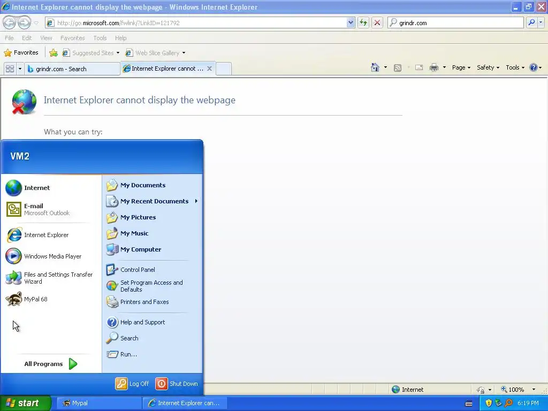Image resolution: width=548 pixels, height=411 pixels.
Task: Expand Suggested Sites dropdown
Action: [118, 53]
